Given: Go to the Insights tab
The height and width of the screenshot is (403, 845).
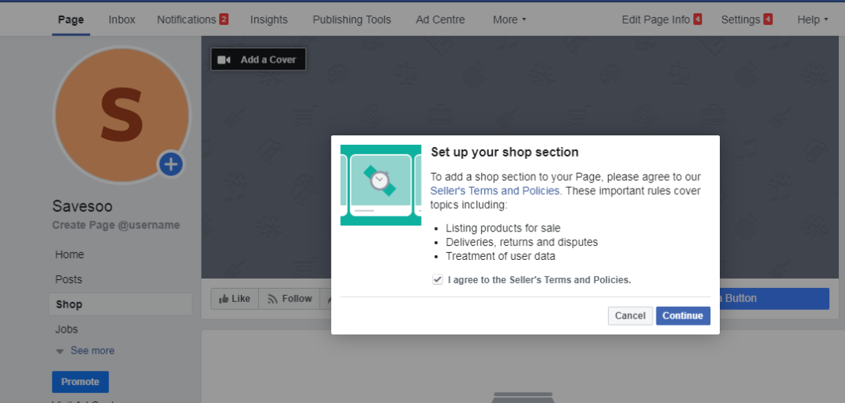Looking at the screenshot, I should [x=269, y=20].
